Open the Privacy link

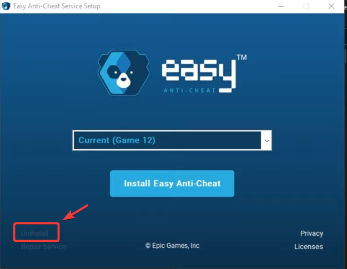[x=311, y=233]
